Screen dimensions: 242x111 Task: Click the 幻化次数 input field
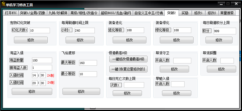pyautogui.click(x=40, y=30)
